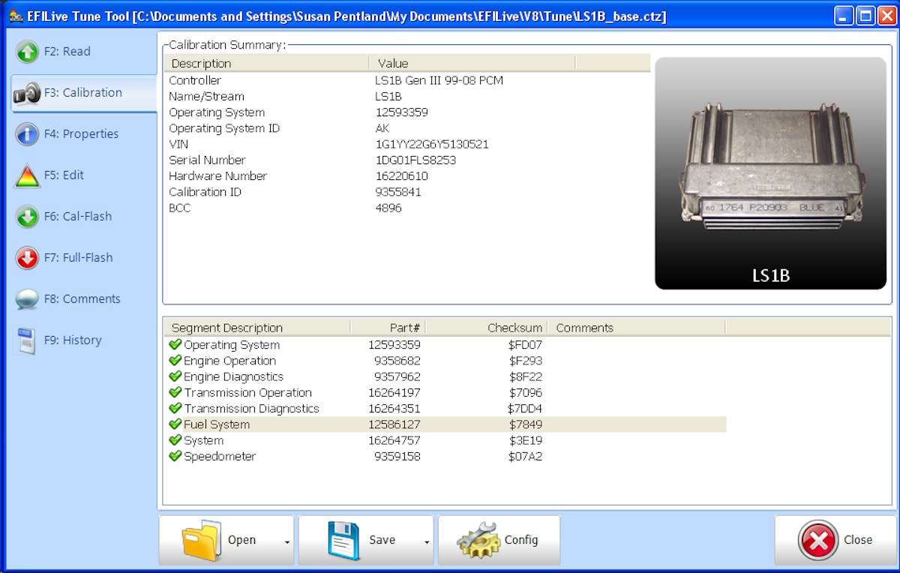Image resolution: width=900 pixels, height=573 pixels.
Task: Click the speech bubble Comments icon
Action: (x=27, y=299)
